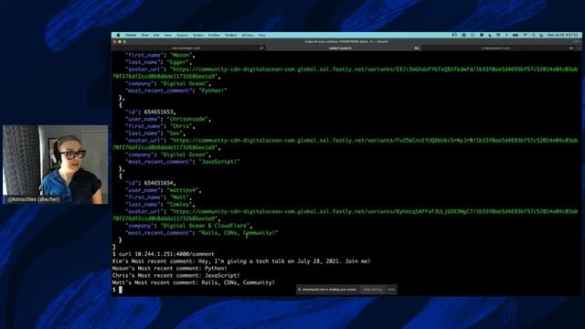Click the line "Kim's Most recent comment"
The width and height of the screenshot is (585, 329).
point(241,261)
